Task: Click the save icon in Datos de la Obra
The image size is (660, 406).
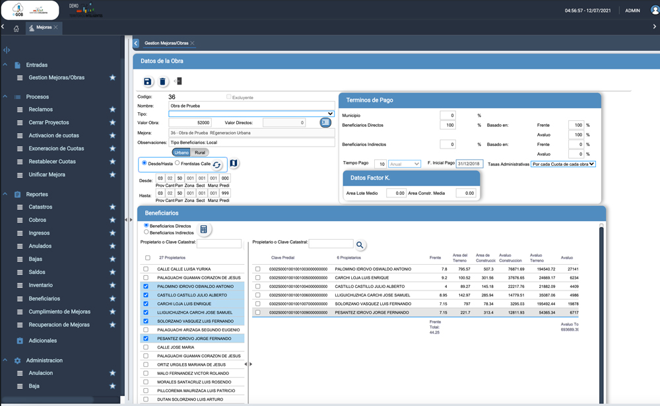Action: 147,81
